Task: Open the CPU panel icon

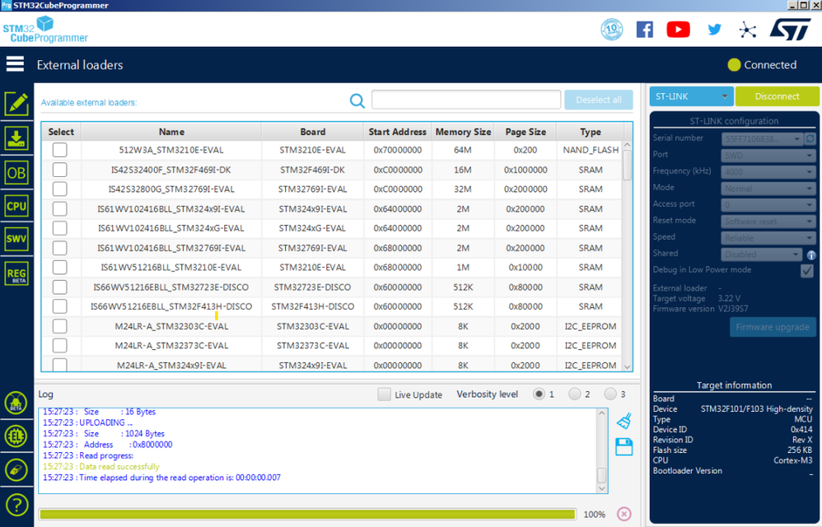Action: pyautogui.click(x=16, y=206)
